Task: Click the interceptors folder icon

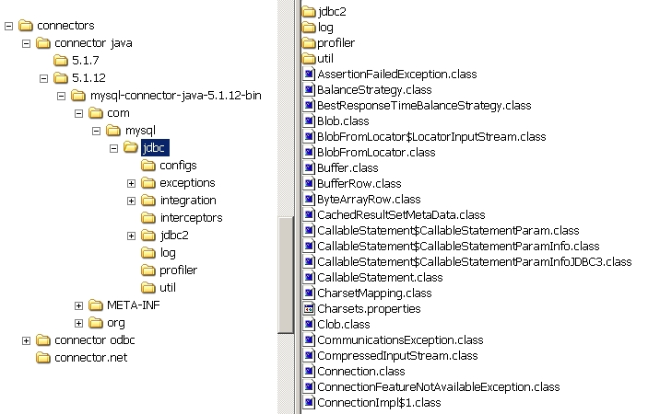Action: [x=148, y=218]
